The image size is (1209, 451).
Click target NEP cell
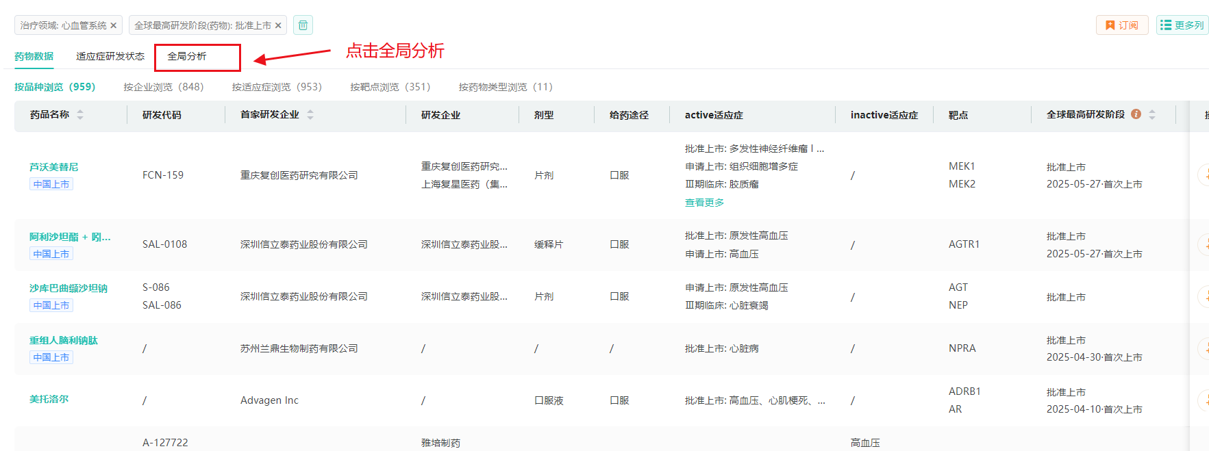(x=958, y=305)
